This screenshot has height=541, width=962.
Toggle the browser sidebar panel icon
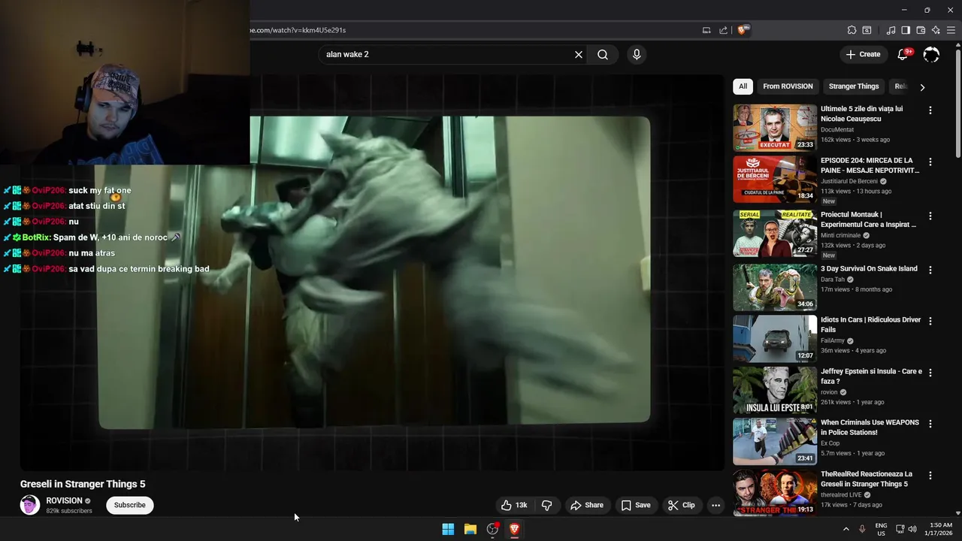[906, 30]
